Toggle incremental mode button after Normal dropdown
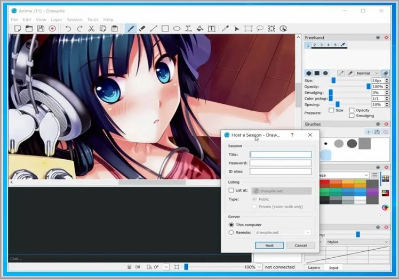 tap(386, 73)
